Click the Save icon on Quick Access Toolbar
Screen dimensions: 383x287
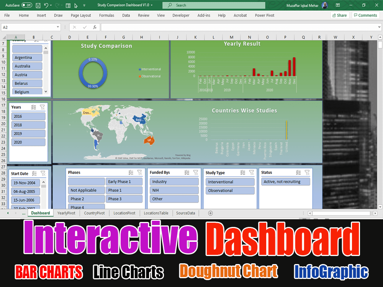[38, 6]
